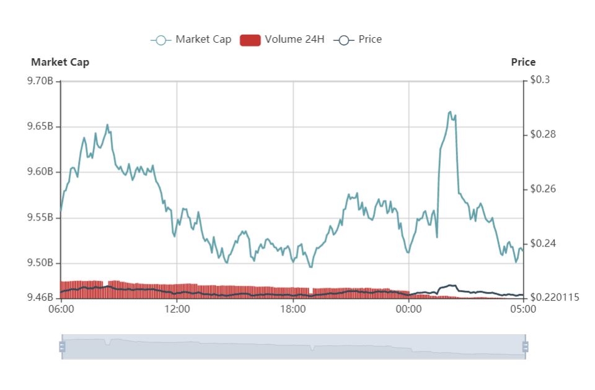Viewport: 595px width, 390px height.
Task: Toggle the Market Cap legend circle icon
Action: (161, 40)
